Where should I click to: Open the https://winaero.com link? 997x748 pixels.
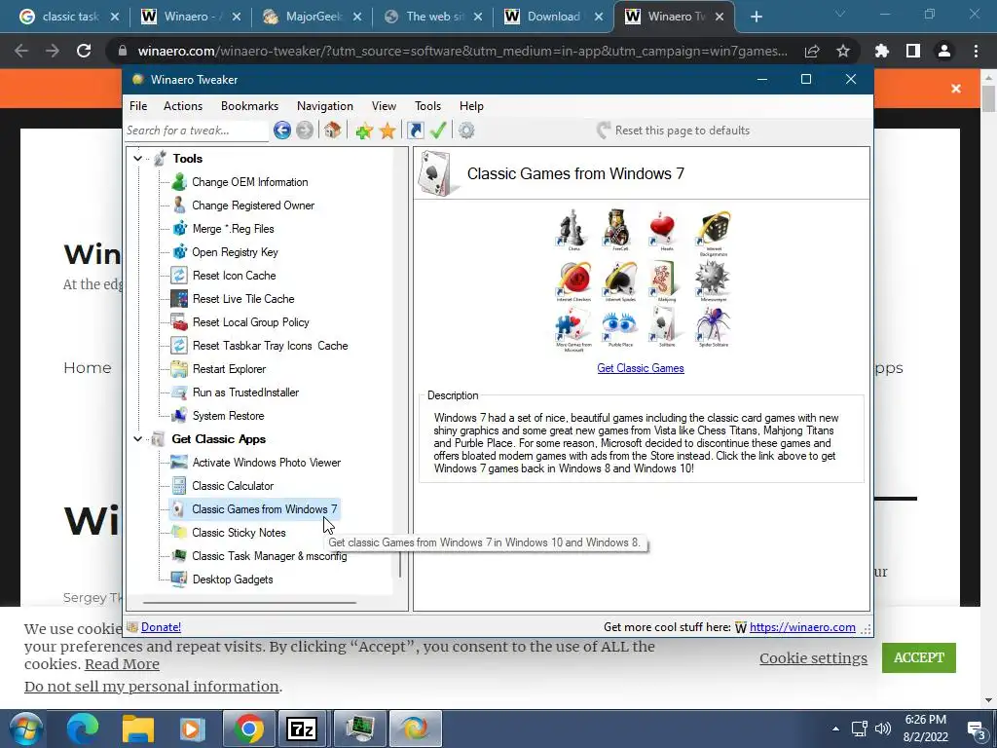(802, 627)
